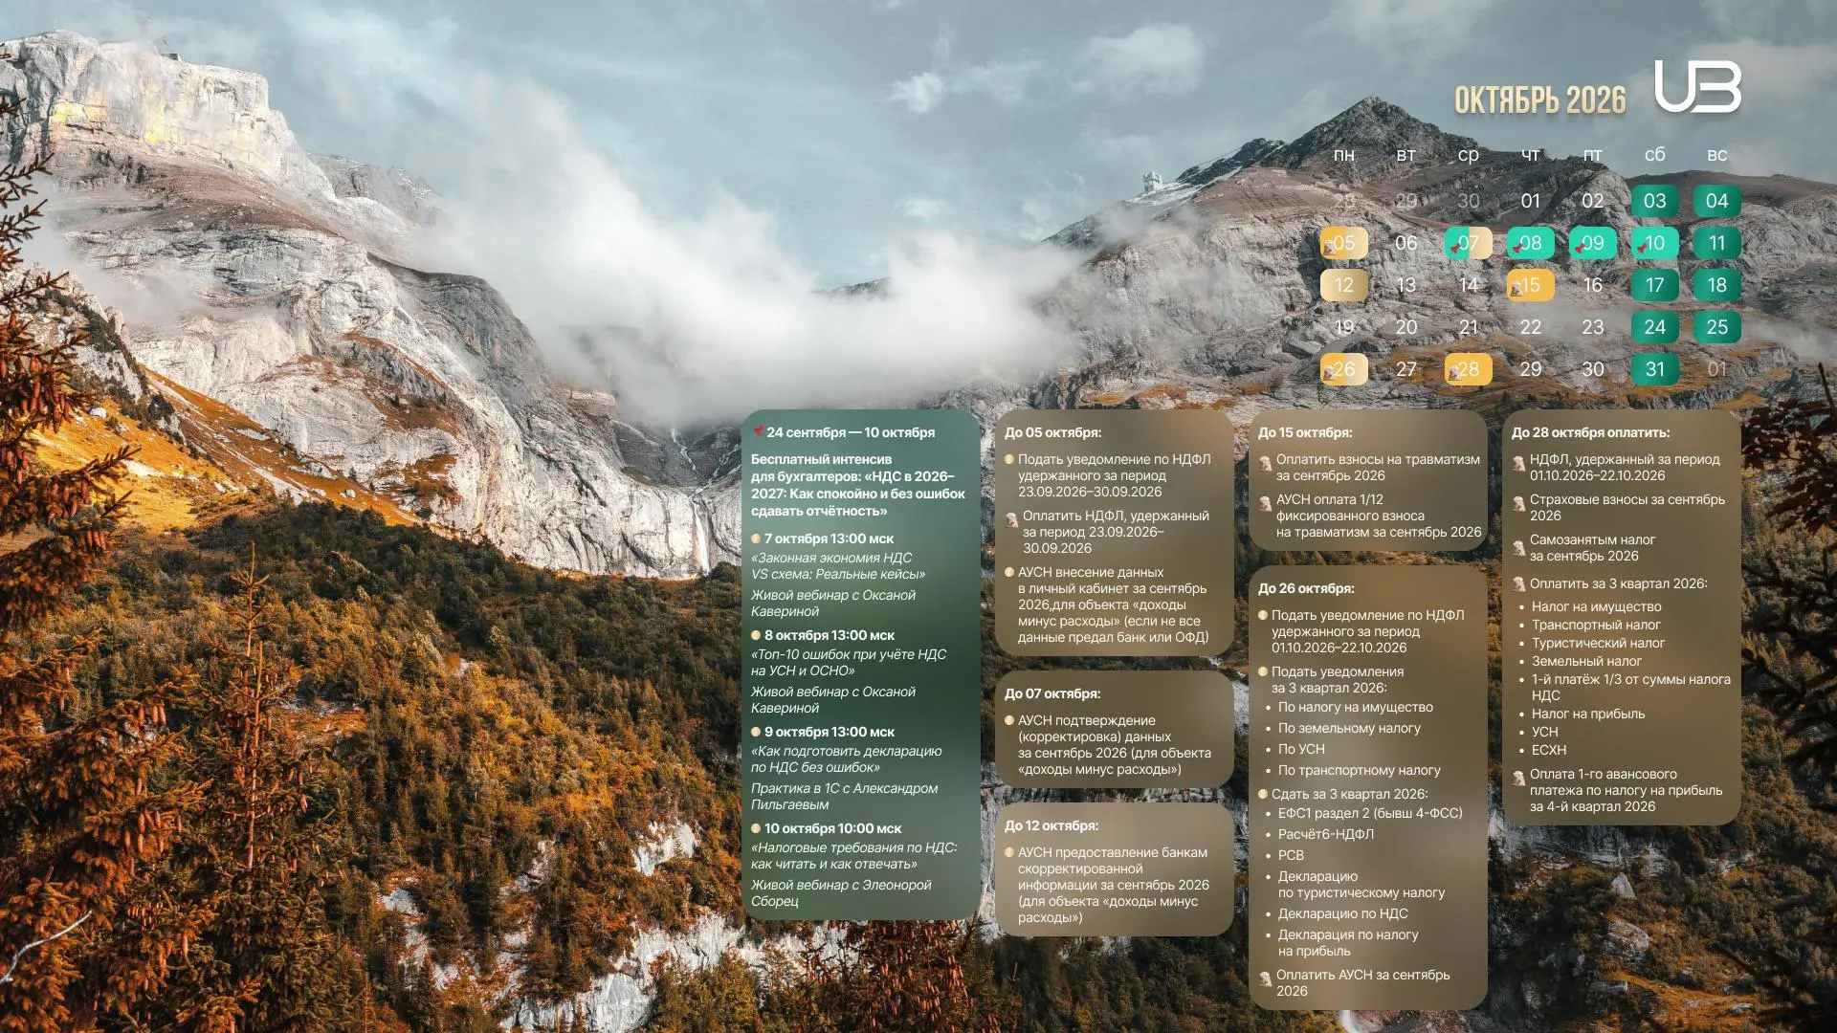Click the icon next to 'Оплата 1-го авансового платежа'
The image size is (1837, 1033).
1518,778
